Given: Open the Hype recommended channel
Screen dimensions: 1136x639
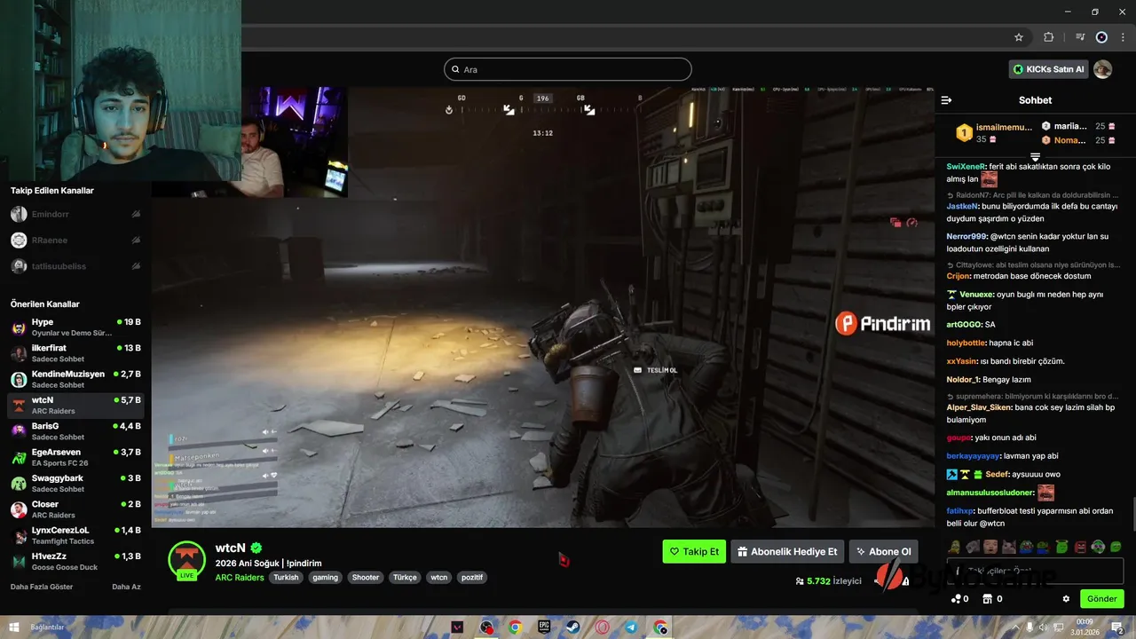Looking at the screenshot, I should tap(75, 327).
